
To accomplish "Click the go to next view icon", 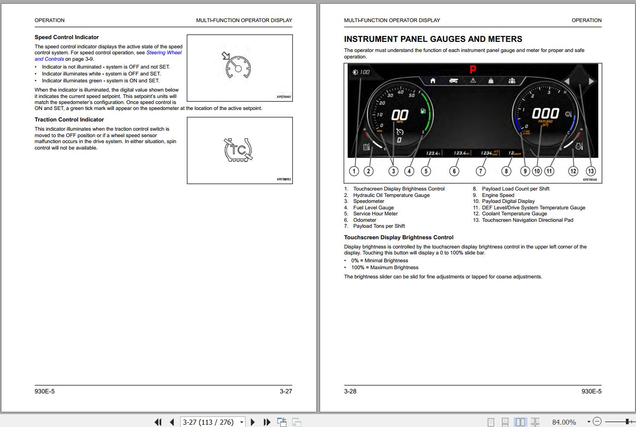I will pos(297,422).
